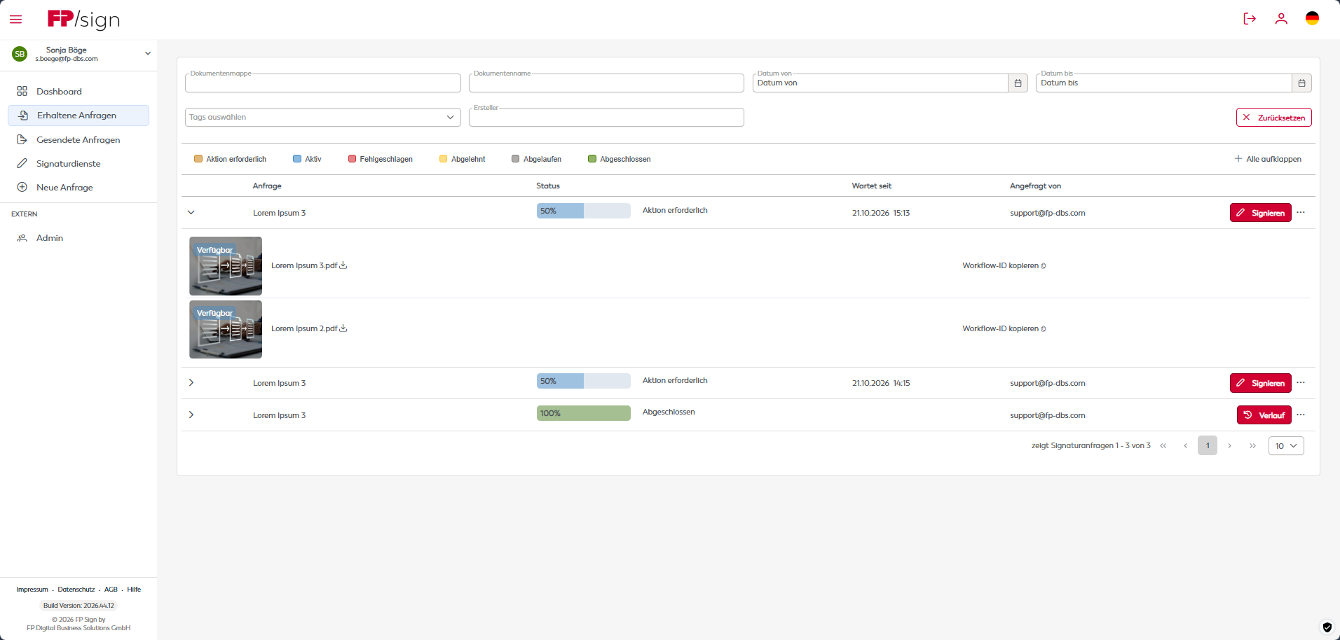Toggle the Abgeschlossen status filter
The image size is (1340, 640).
[x=619, y=159]
